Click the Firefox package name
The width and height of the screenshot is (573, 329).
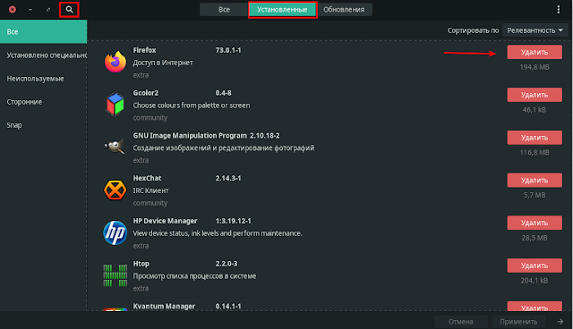point(144,50)
